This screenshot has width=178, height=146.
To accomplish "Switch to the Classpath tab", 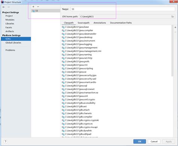I will tap(69, 23).
